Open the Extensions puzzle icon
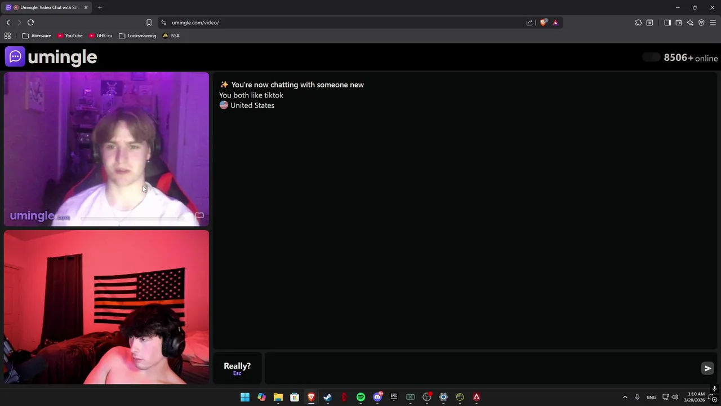The height and width of the screenshot is (406, 721). (638, 23)
